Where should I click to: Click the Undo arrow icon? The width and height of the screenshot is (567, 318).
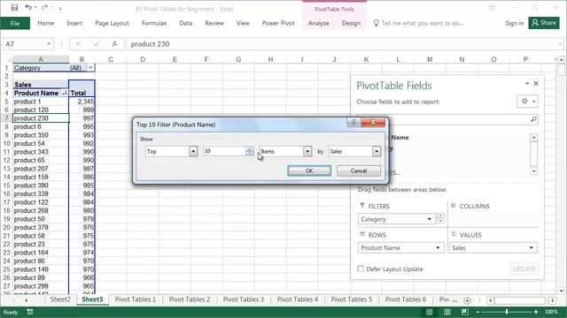28,8
